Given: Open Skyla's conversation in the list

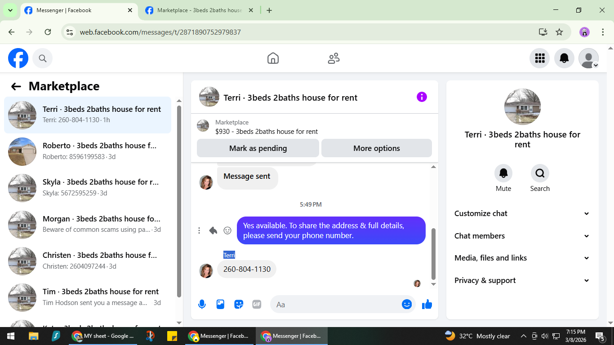Looking at the screenshot, I should (88, 188).
